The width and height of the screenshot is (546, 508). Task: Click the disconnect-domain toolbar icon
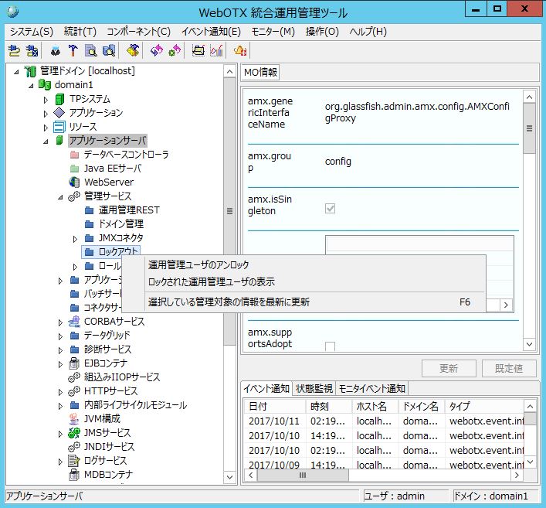click(x=32, y=51)
